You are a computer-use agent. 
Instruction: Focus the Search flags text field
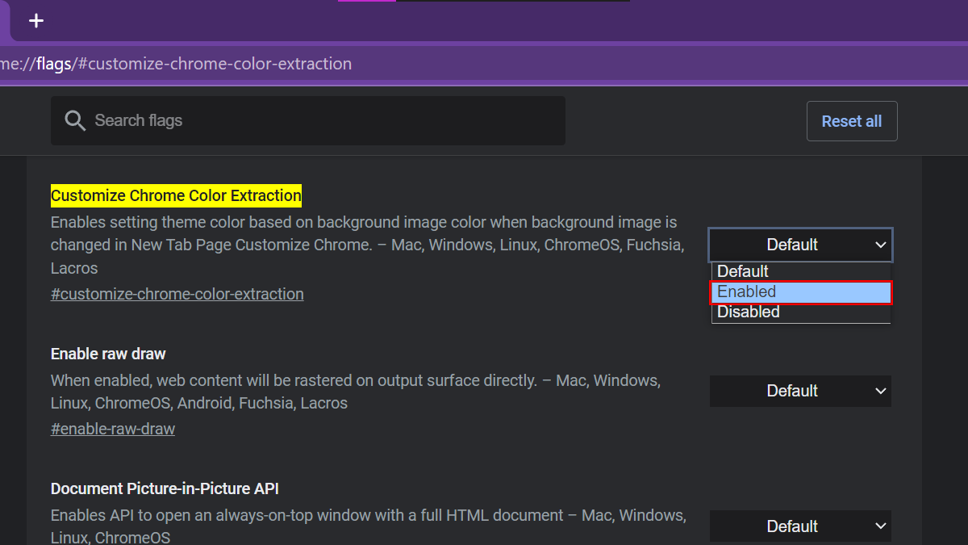pyautogui.click(x=323, y=121)
